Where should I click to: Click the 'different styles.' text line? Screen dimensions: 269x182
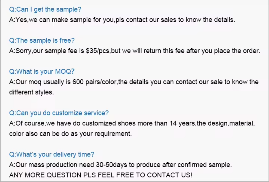pos(31,92)
